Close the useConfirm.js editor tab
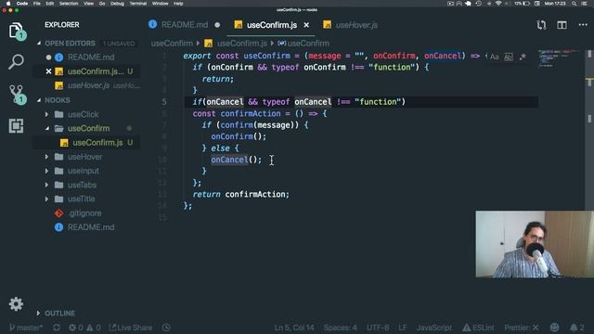 point(306,25)
